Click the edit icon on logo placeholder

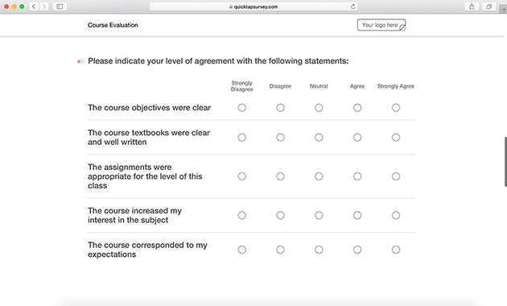pyautogui.click(x=402, y=28)
